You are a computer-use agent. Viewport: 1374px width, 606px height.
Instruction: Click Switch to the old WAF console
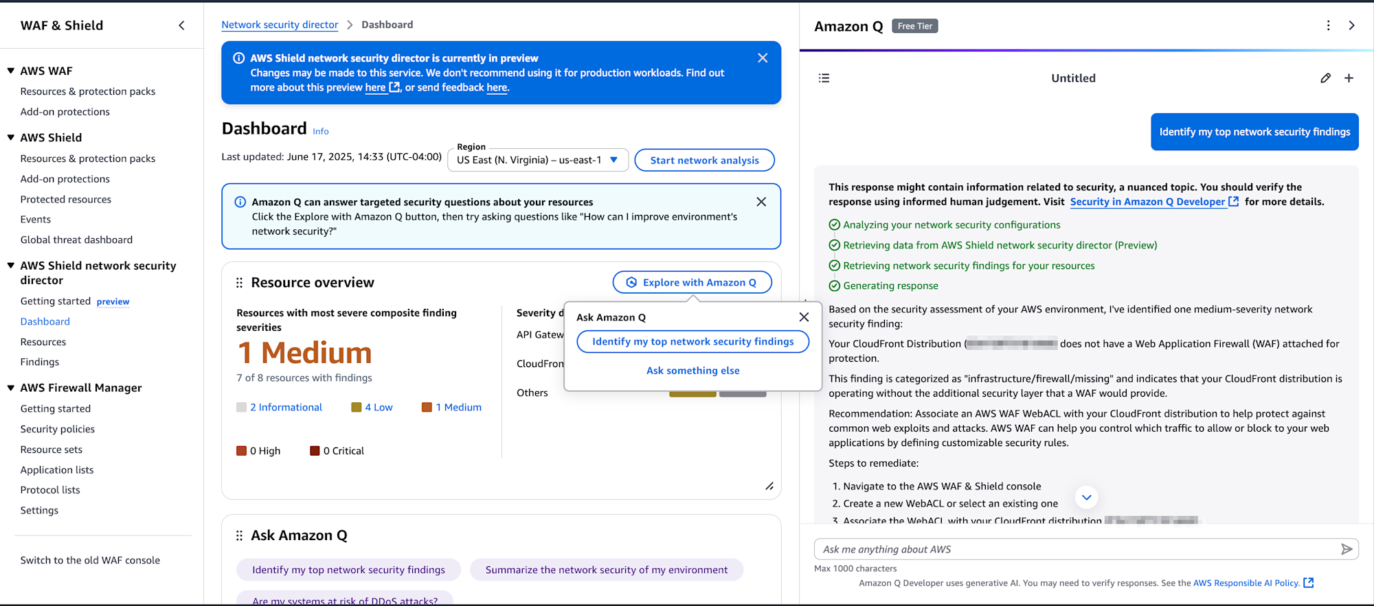[90, 560]
